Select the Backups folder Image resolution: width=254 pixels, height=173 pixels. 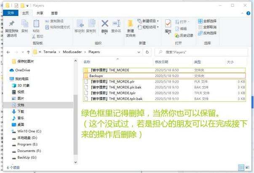164,76
